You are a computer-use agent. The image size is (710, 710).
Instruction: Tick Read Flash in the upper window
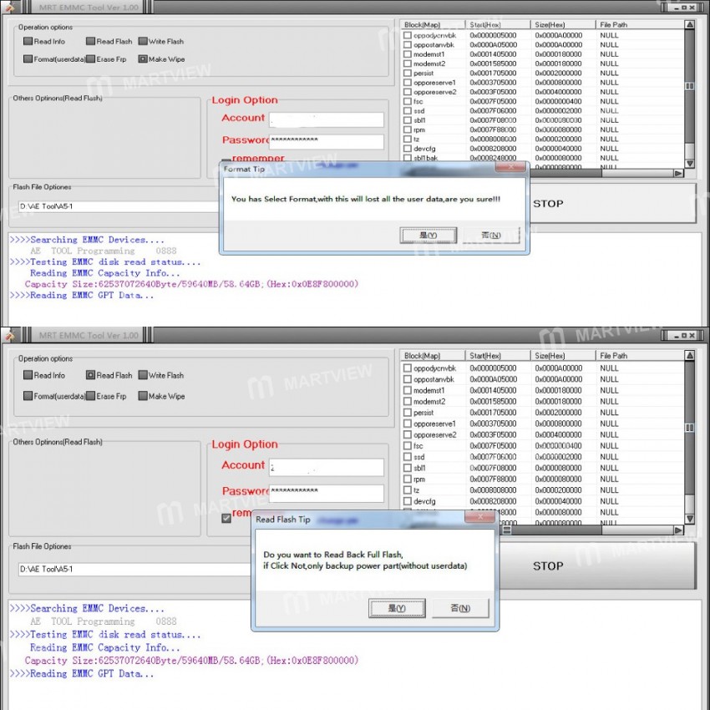pos(90,41)
